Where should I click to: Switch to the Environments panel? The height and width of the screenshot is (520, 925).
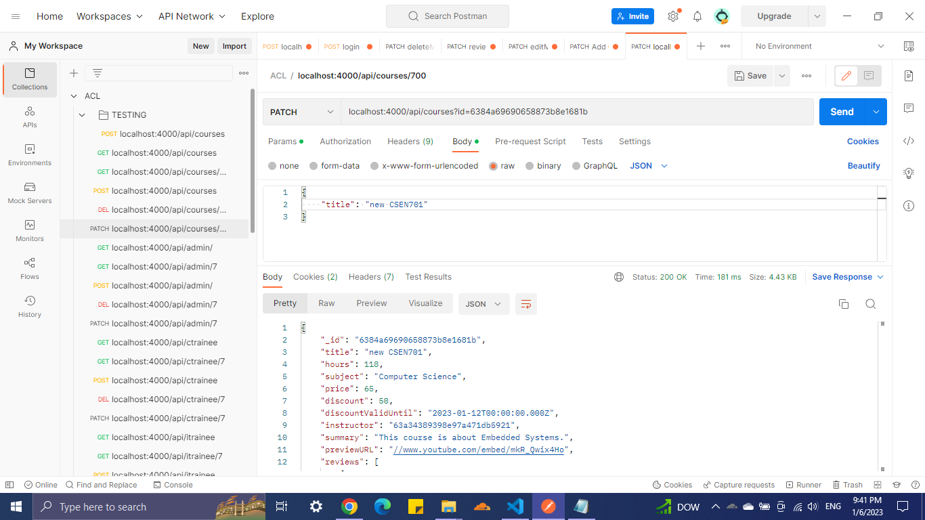click(x=29, y=156)
